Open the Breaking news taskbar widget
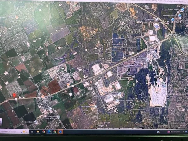Screen dimensions: 188x141 point(174,132)
